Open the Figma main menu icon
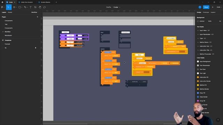Screen dimensions: 223x125 point(2,7)
